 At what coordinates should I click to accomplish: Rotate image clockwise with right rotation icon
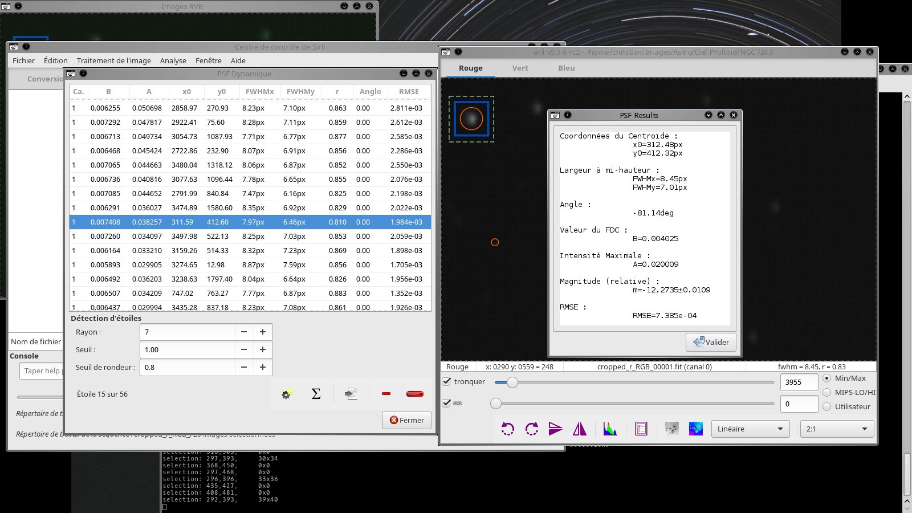point(531,429)
